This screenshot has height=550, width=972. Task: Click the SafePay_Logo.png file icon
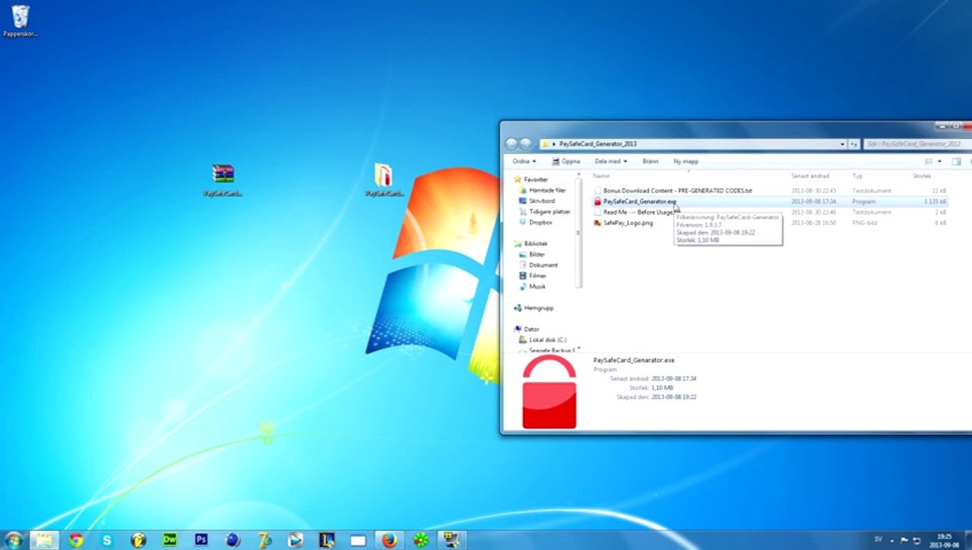click(598, 223)
